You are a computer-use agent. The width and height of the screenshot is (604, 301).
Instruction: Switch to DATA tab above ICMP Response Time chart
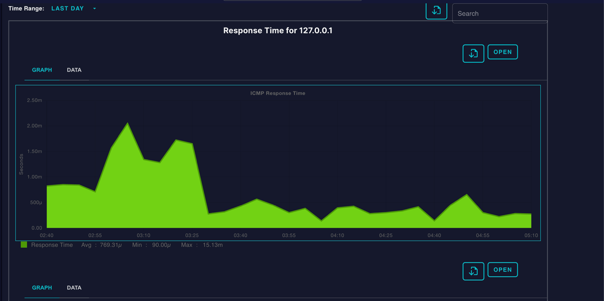pos(74,70)
